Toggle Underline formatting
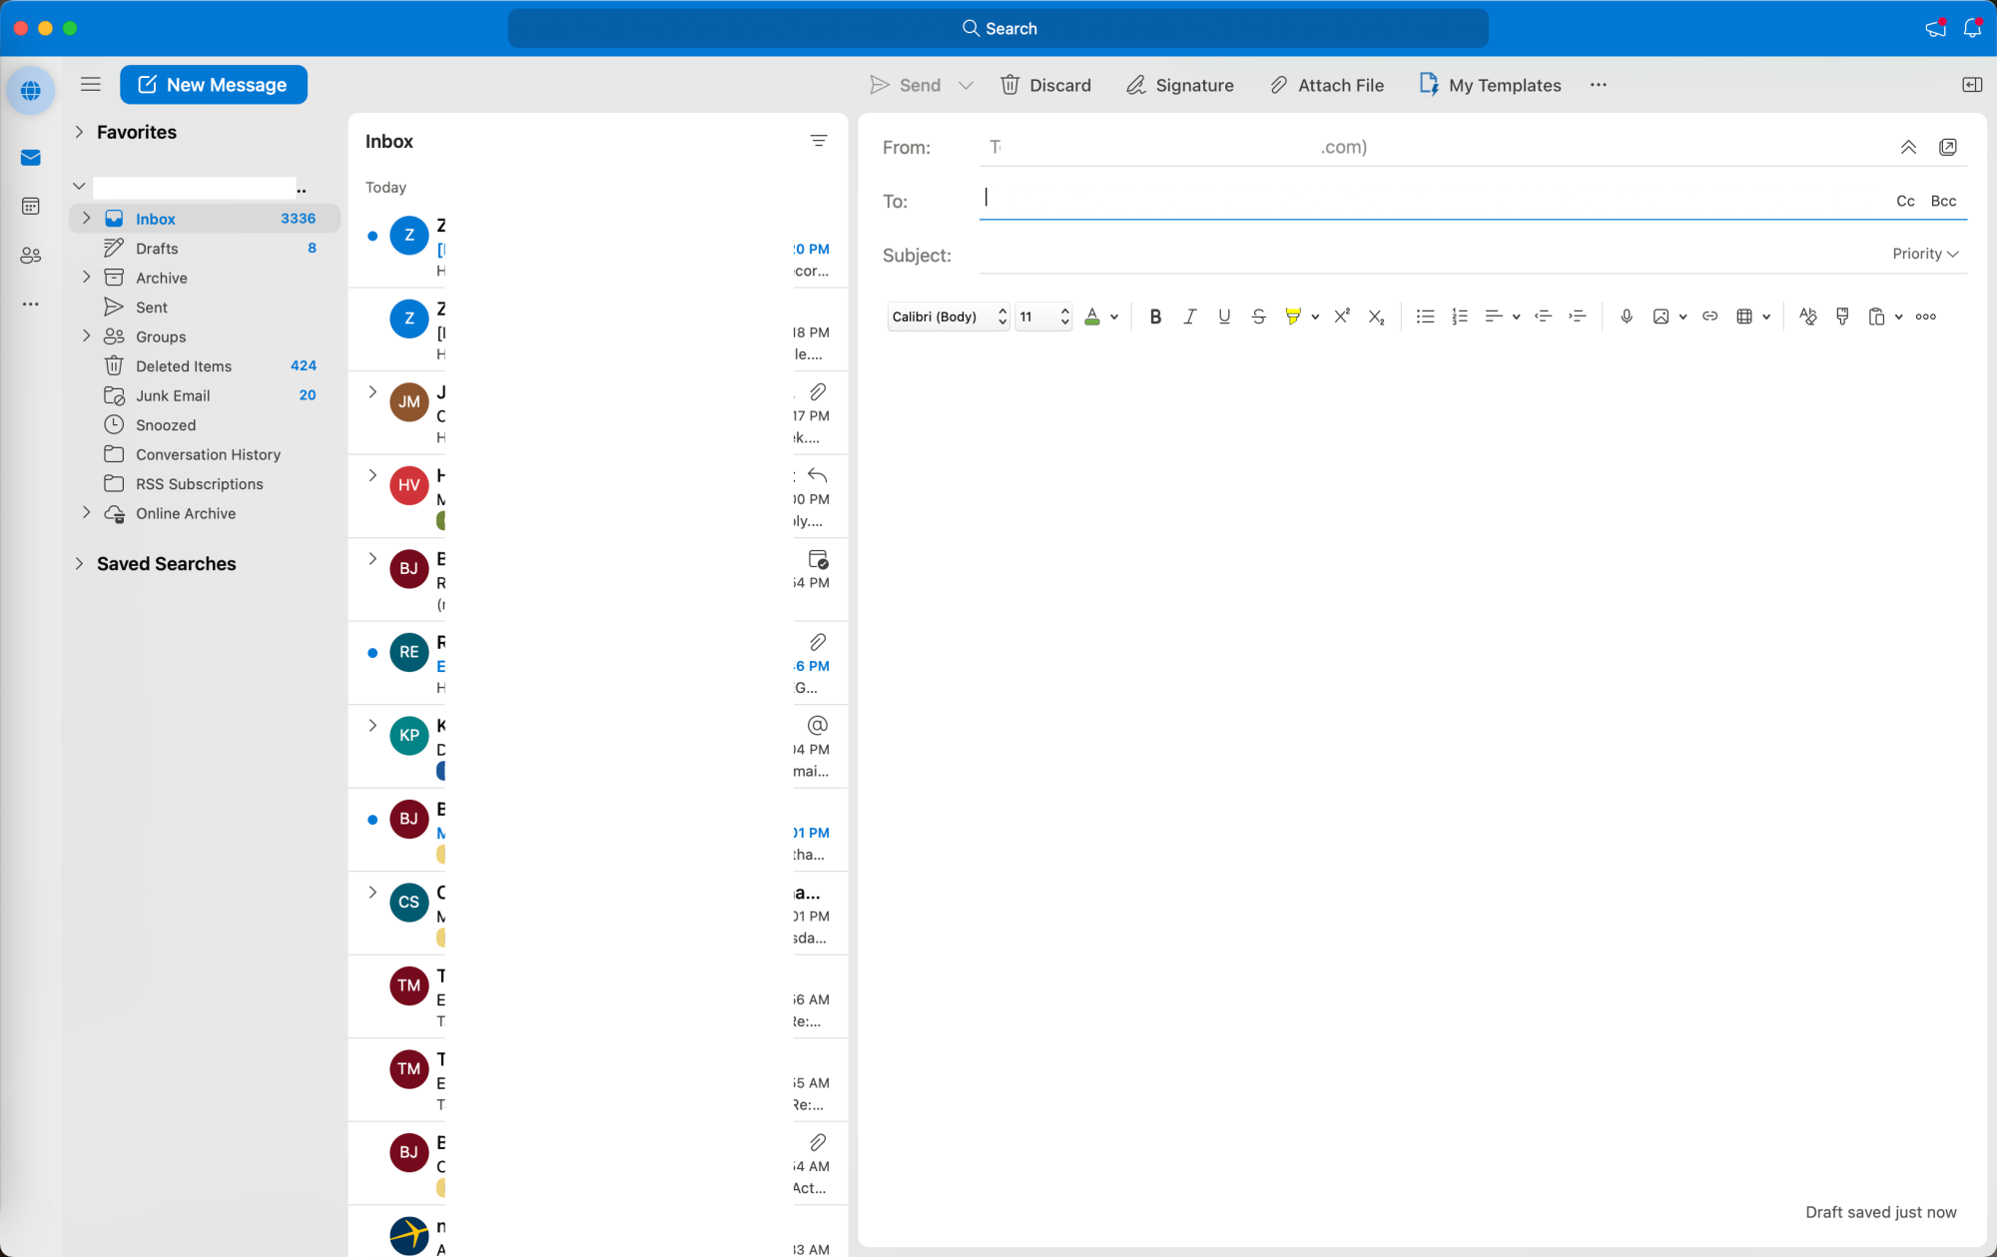This screenshot has height=1257, width=1997. pos(1224,316)
